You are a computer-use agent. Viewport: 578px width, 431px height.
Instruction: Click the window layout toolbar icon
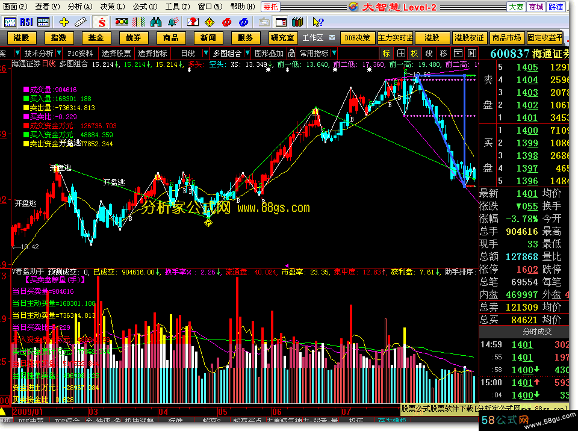click(x=281, y=22)
